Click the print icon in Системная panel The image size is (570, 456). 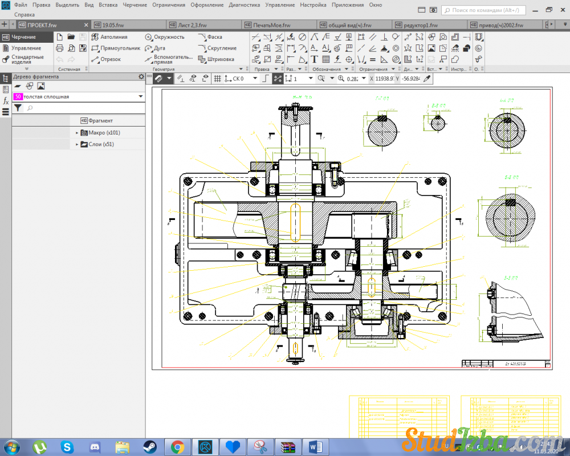pos(59,48)
